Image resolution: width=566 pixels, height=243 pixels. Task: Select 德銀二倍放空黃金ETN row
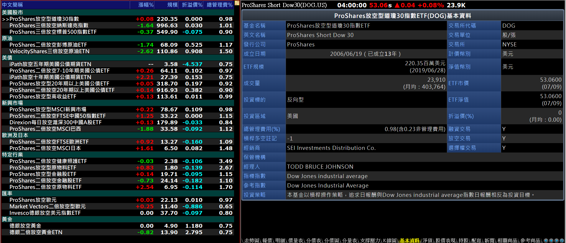[36, 232]
